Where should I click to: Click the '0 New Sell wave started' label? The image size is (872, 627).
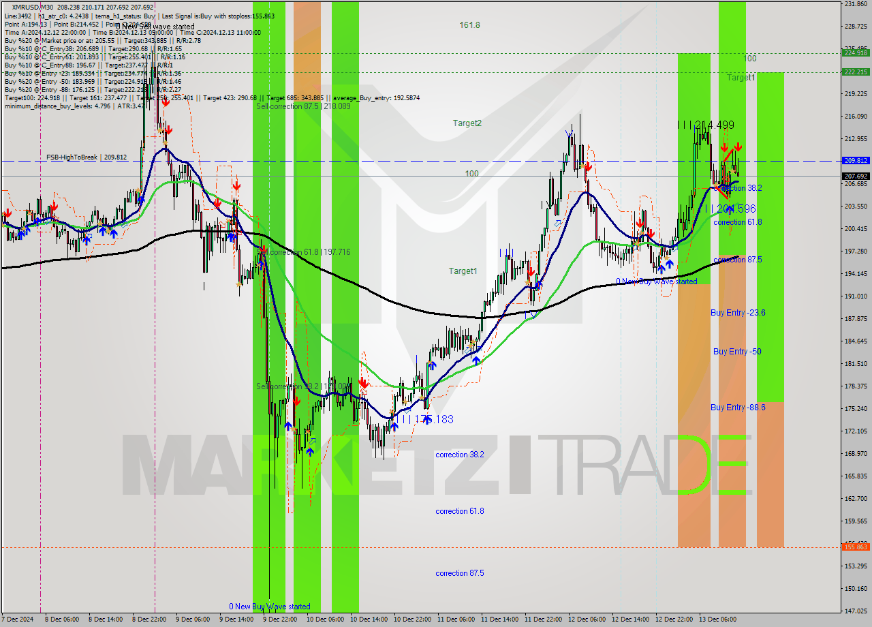155,27
